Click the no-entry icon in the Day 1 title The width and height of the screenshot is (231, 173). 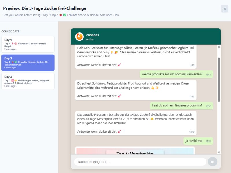(16, 43)
